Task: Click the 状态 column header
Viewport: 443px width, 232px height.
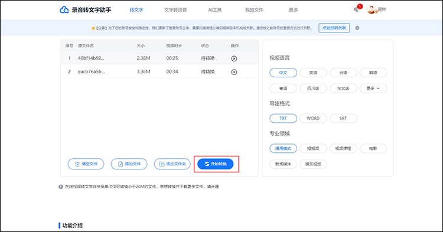Action: tap(205, 45)
